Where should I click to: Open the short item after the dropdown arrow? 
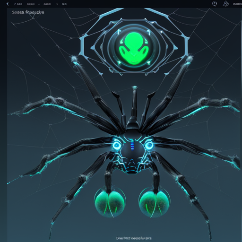pos(64,4)
